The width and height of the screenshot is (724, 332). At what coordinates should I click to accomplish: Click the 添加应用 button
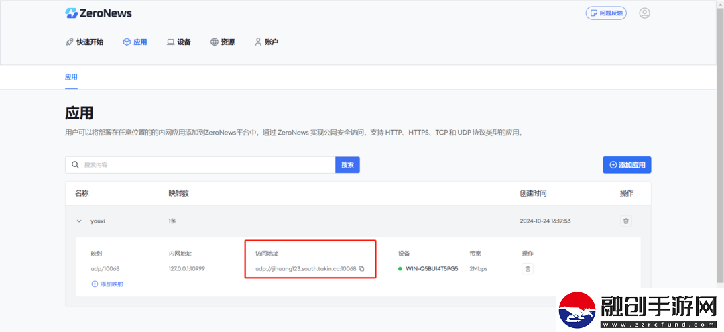coord(627,165)
